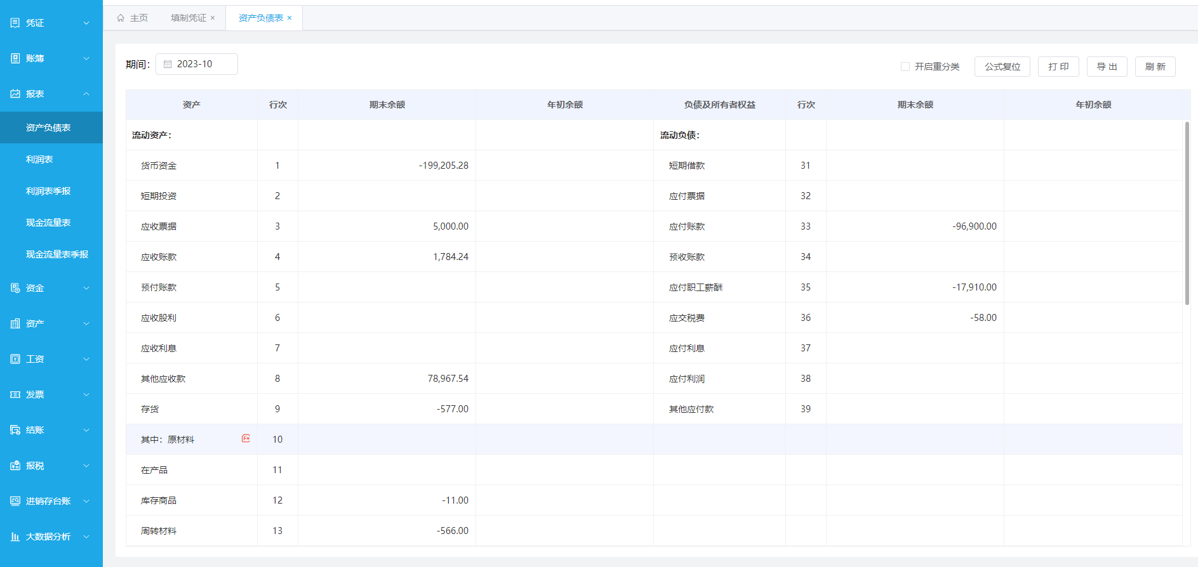
Task: Click the 账簿 ledger sidebar icon
Action: pos(15,58)
